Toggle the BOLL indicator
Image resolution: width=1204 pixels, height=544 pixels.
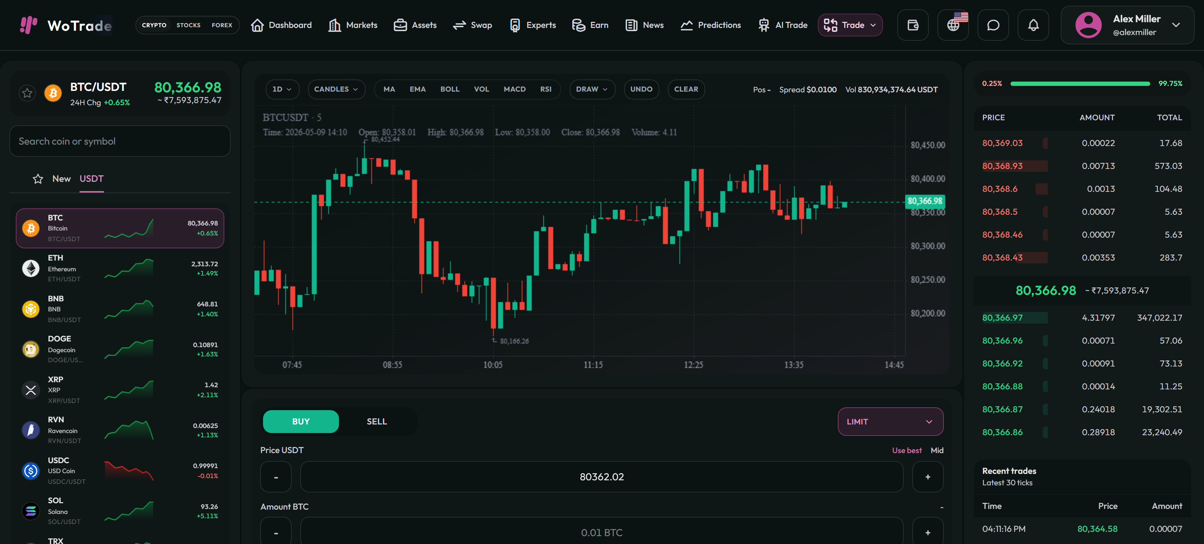coord(450,89)
